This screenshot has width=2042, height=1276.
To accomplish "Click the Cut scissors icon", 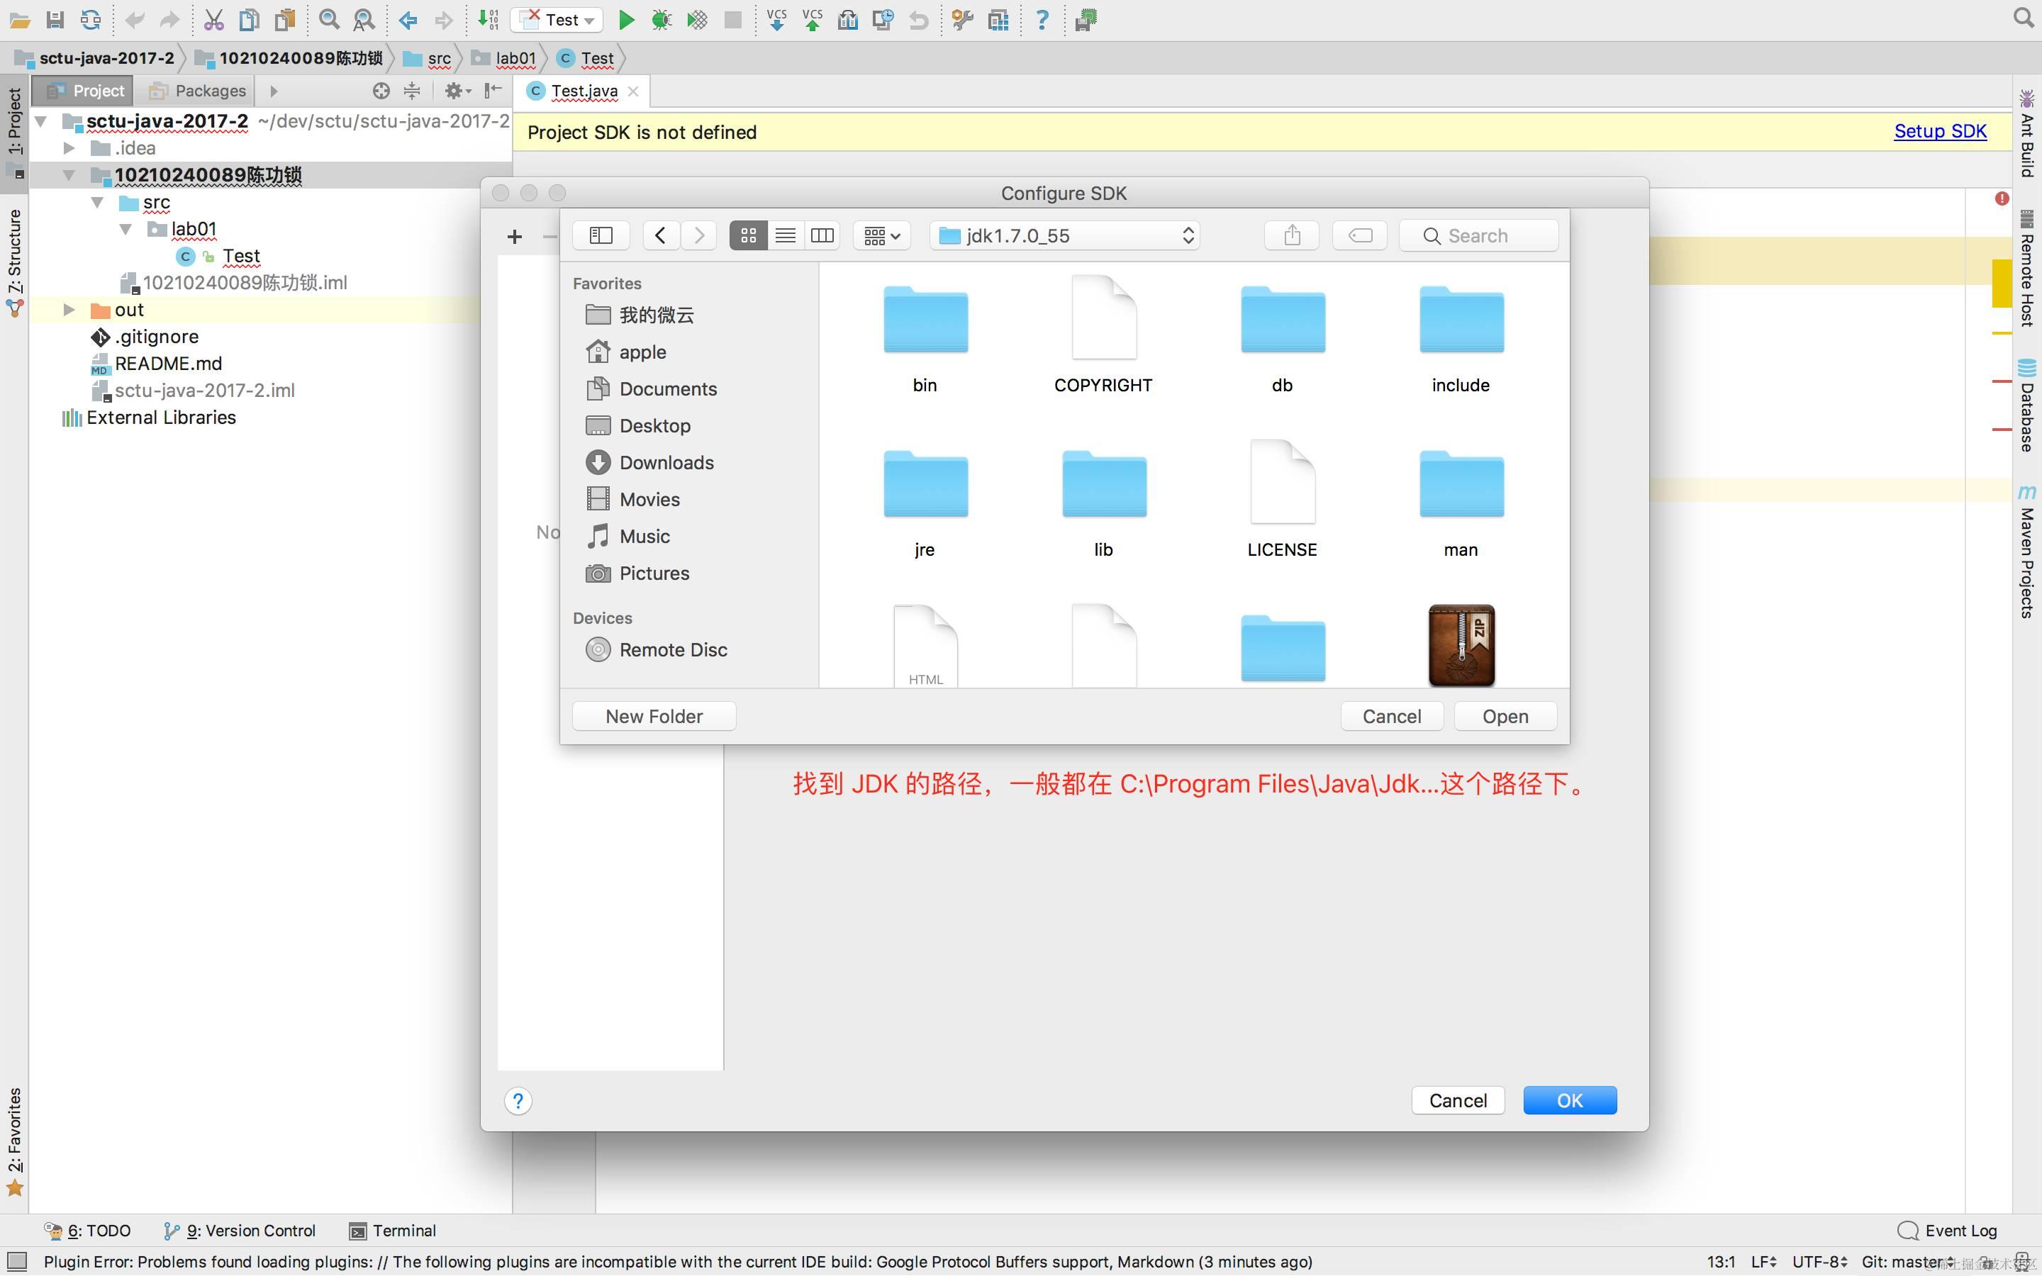I will [213, 19].
